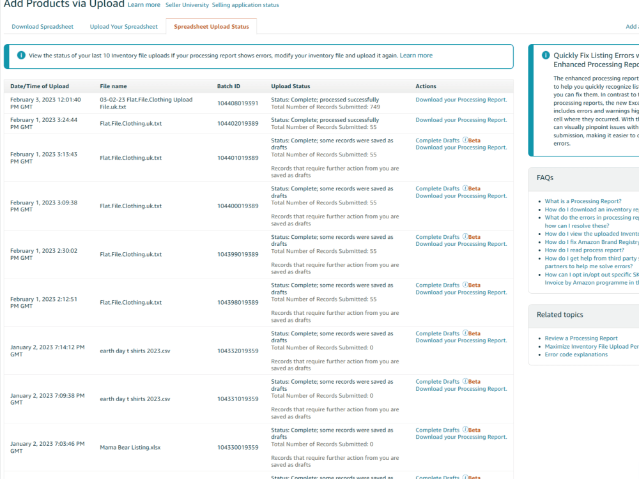Screen dimensions: 639x479
Task: Open FAQ How do I get help from third party
Action: point(592,262)
